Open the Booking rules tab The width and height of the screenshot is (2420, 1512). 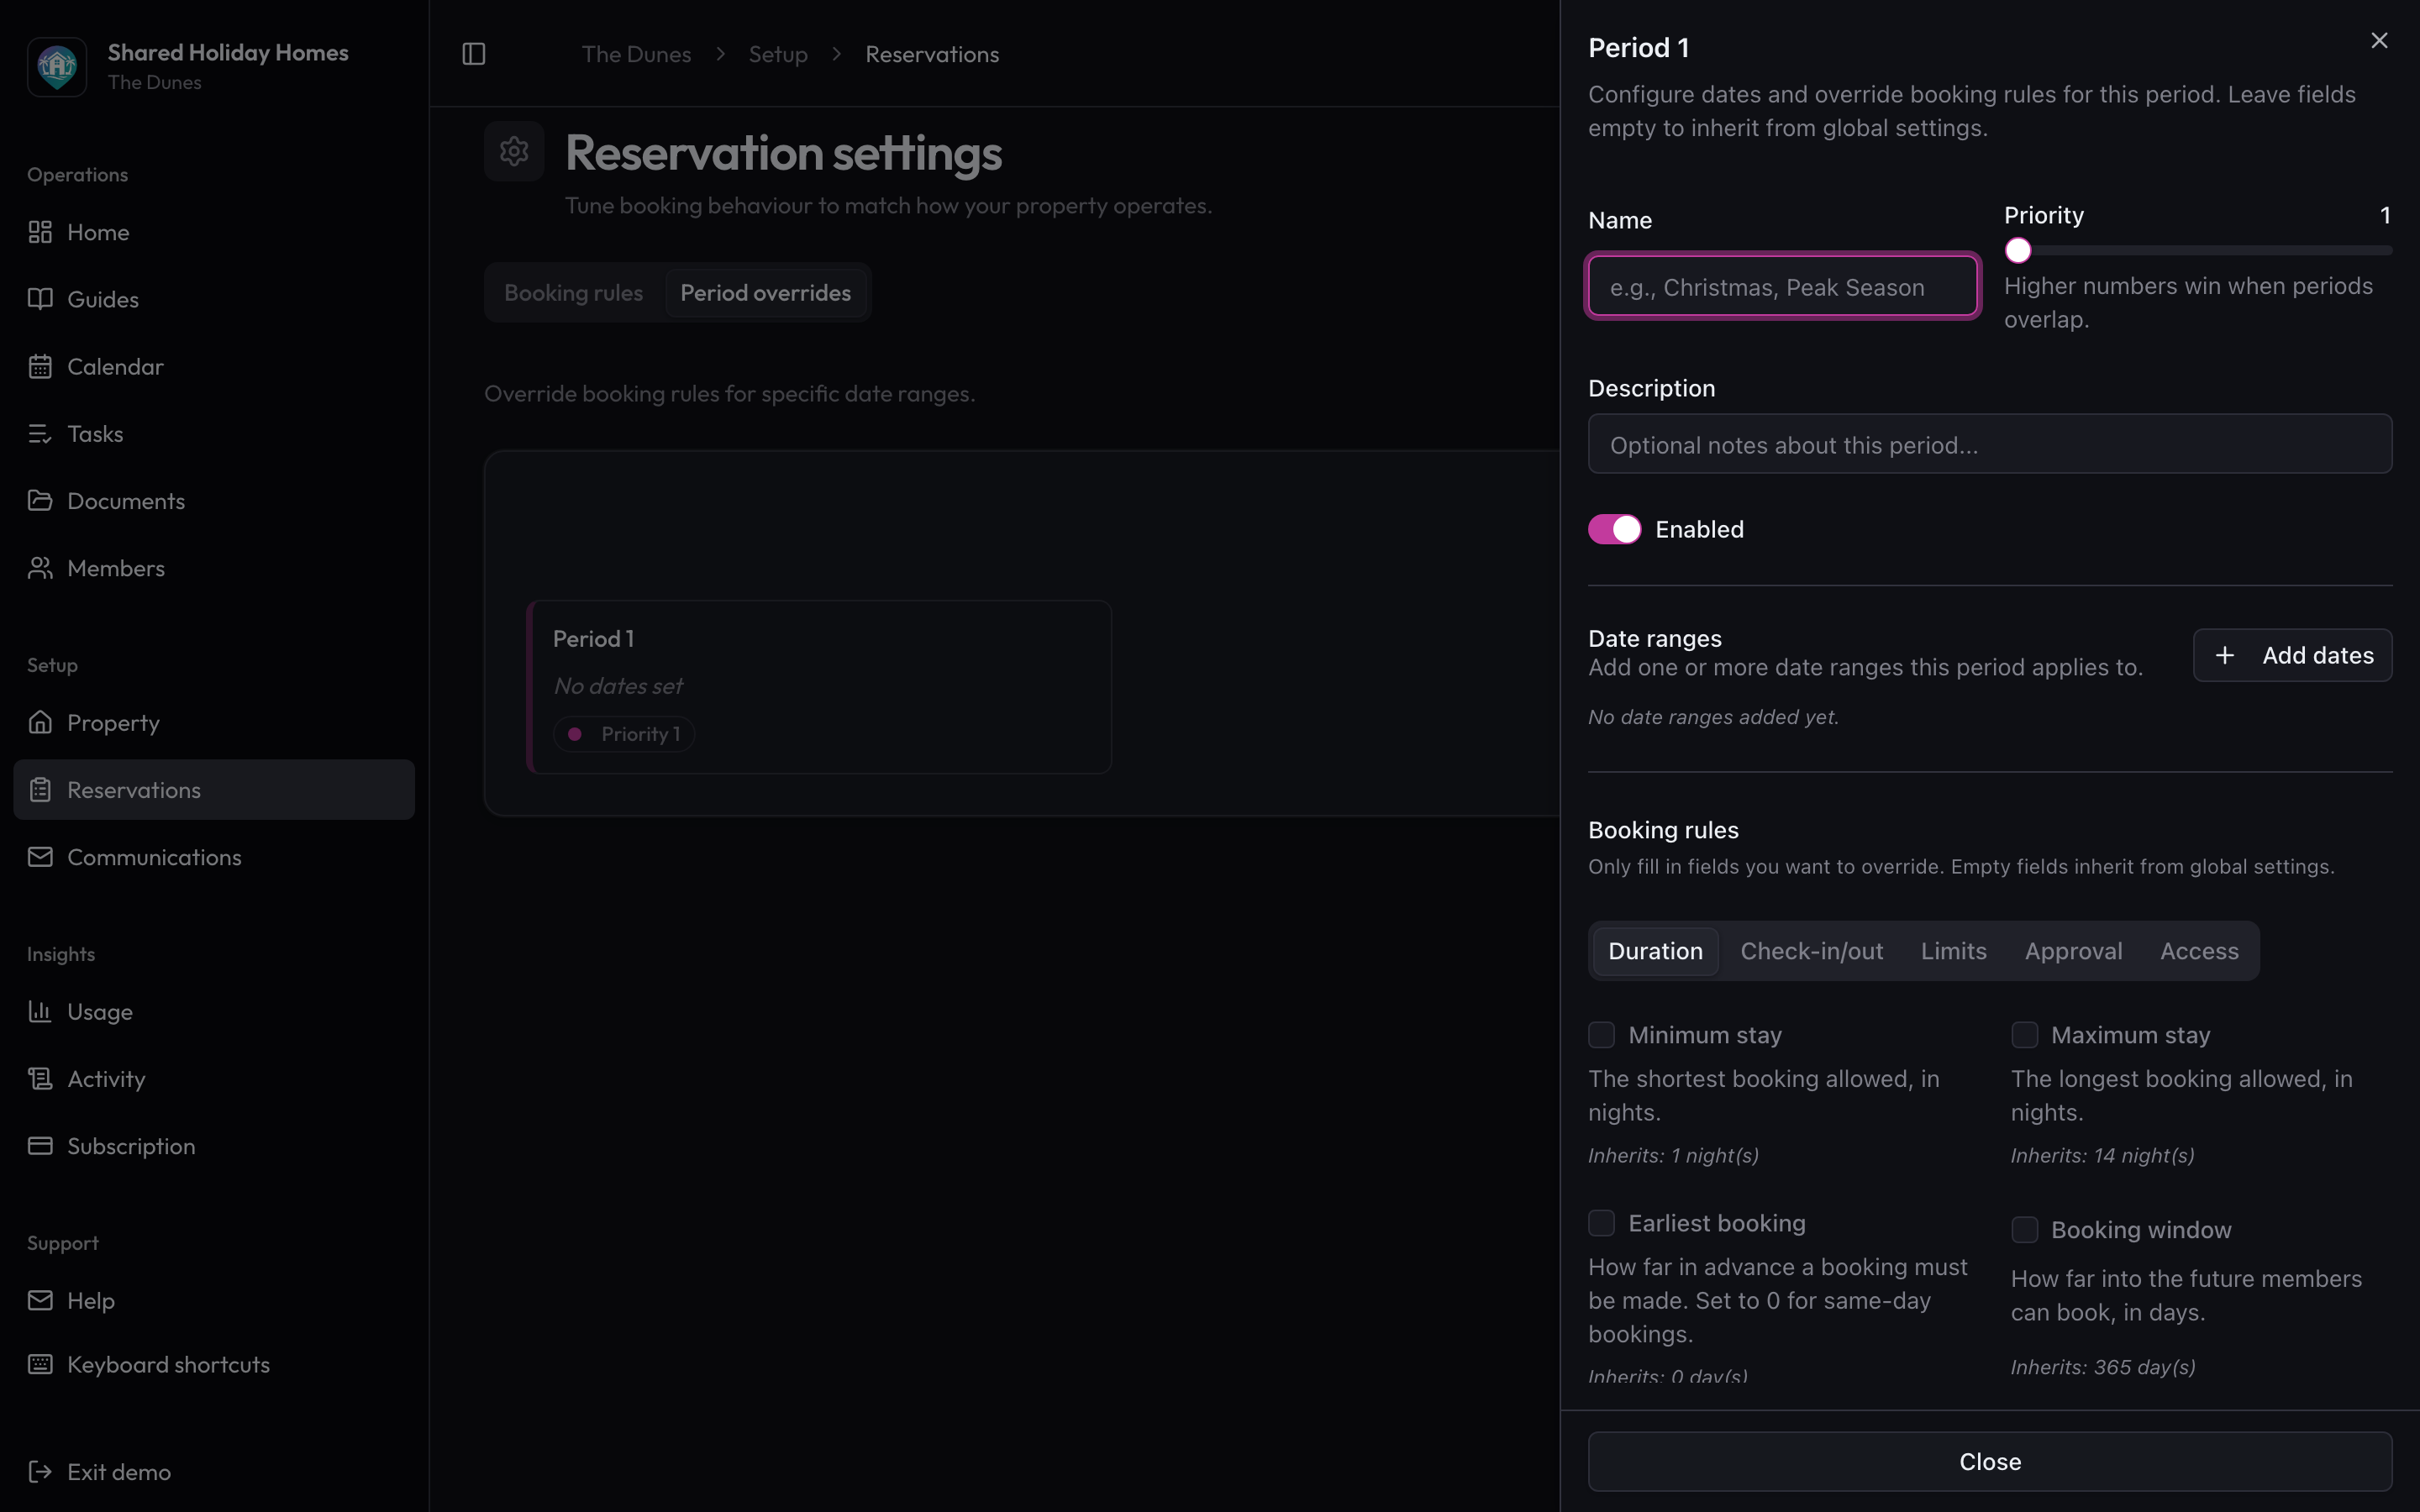point(573,292)
